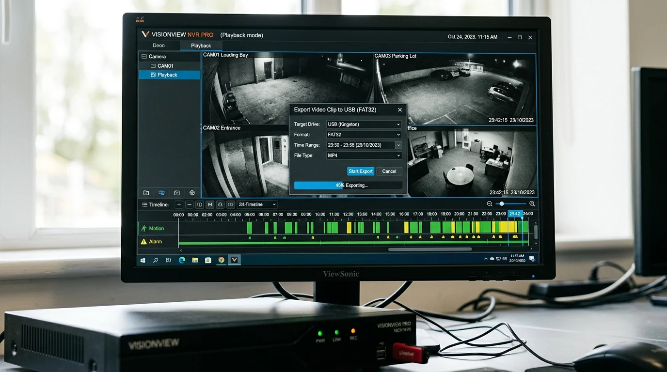The height and width of the screenshot is (372, 667).
Task: Click the Alarm track label
Action: pos(156,241)
